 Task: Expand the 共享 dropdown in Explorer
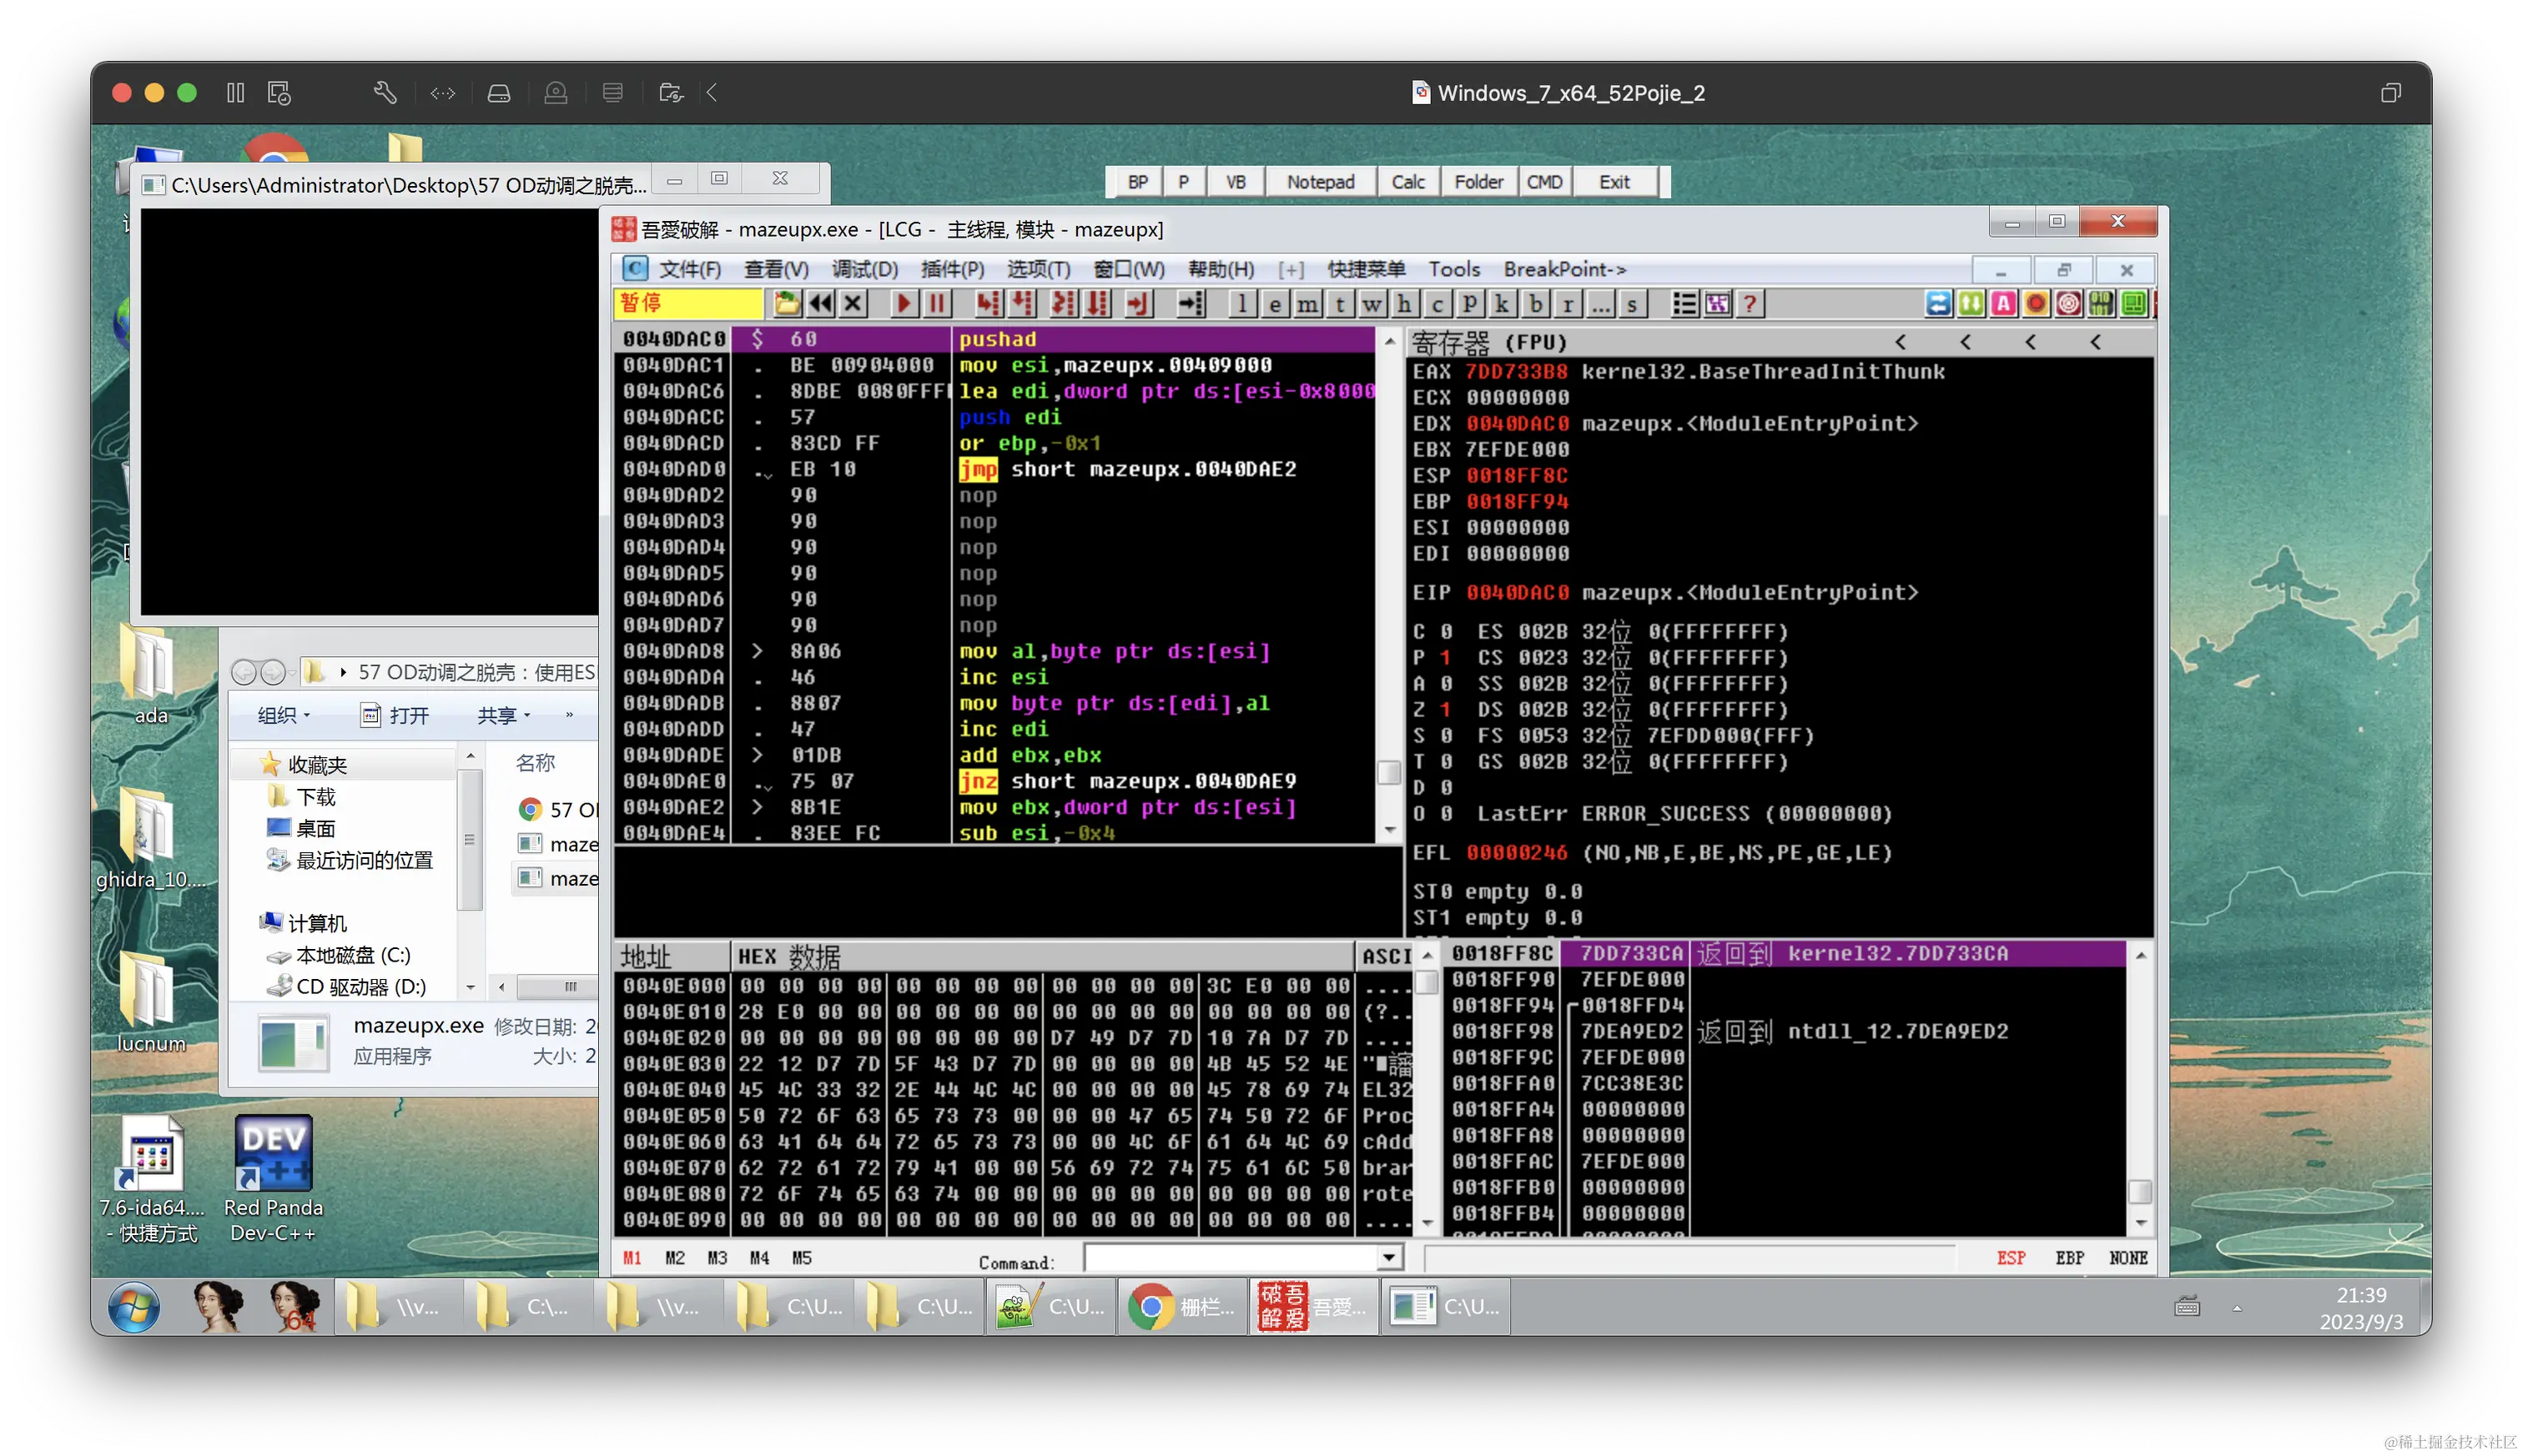pyautogui.click(x=503, y=715)
